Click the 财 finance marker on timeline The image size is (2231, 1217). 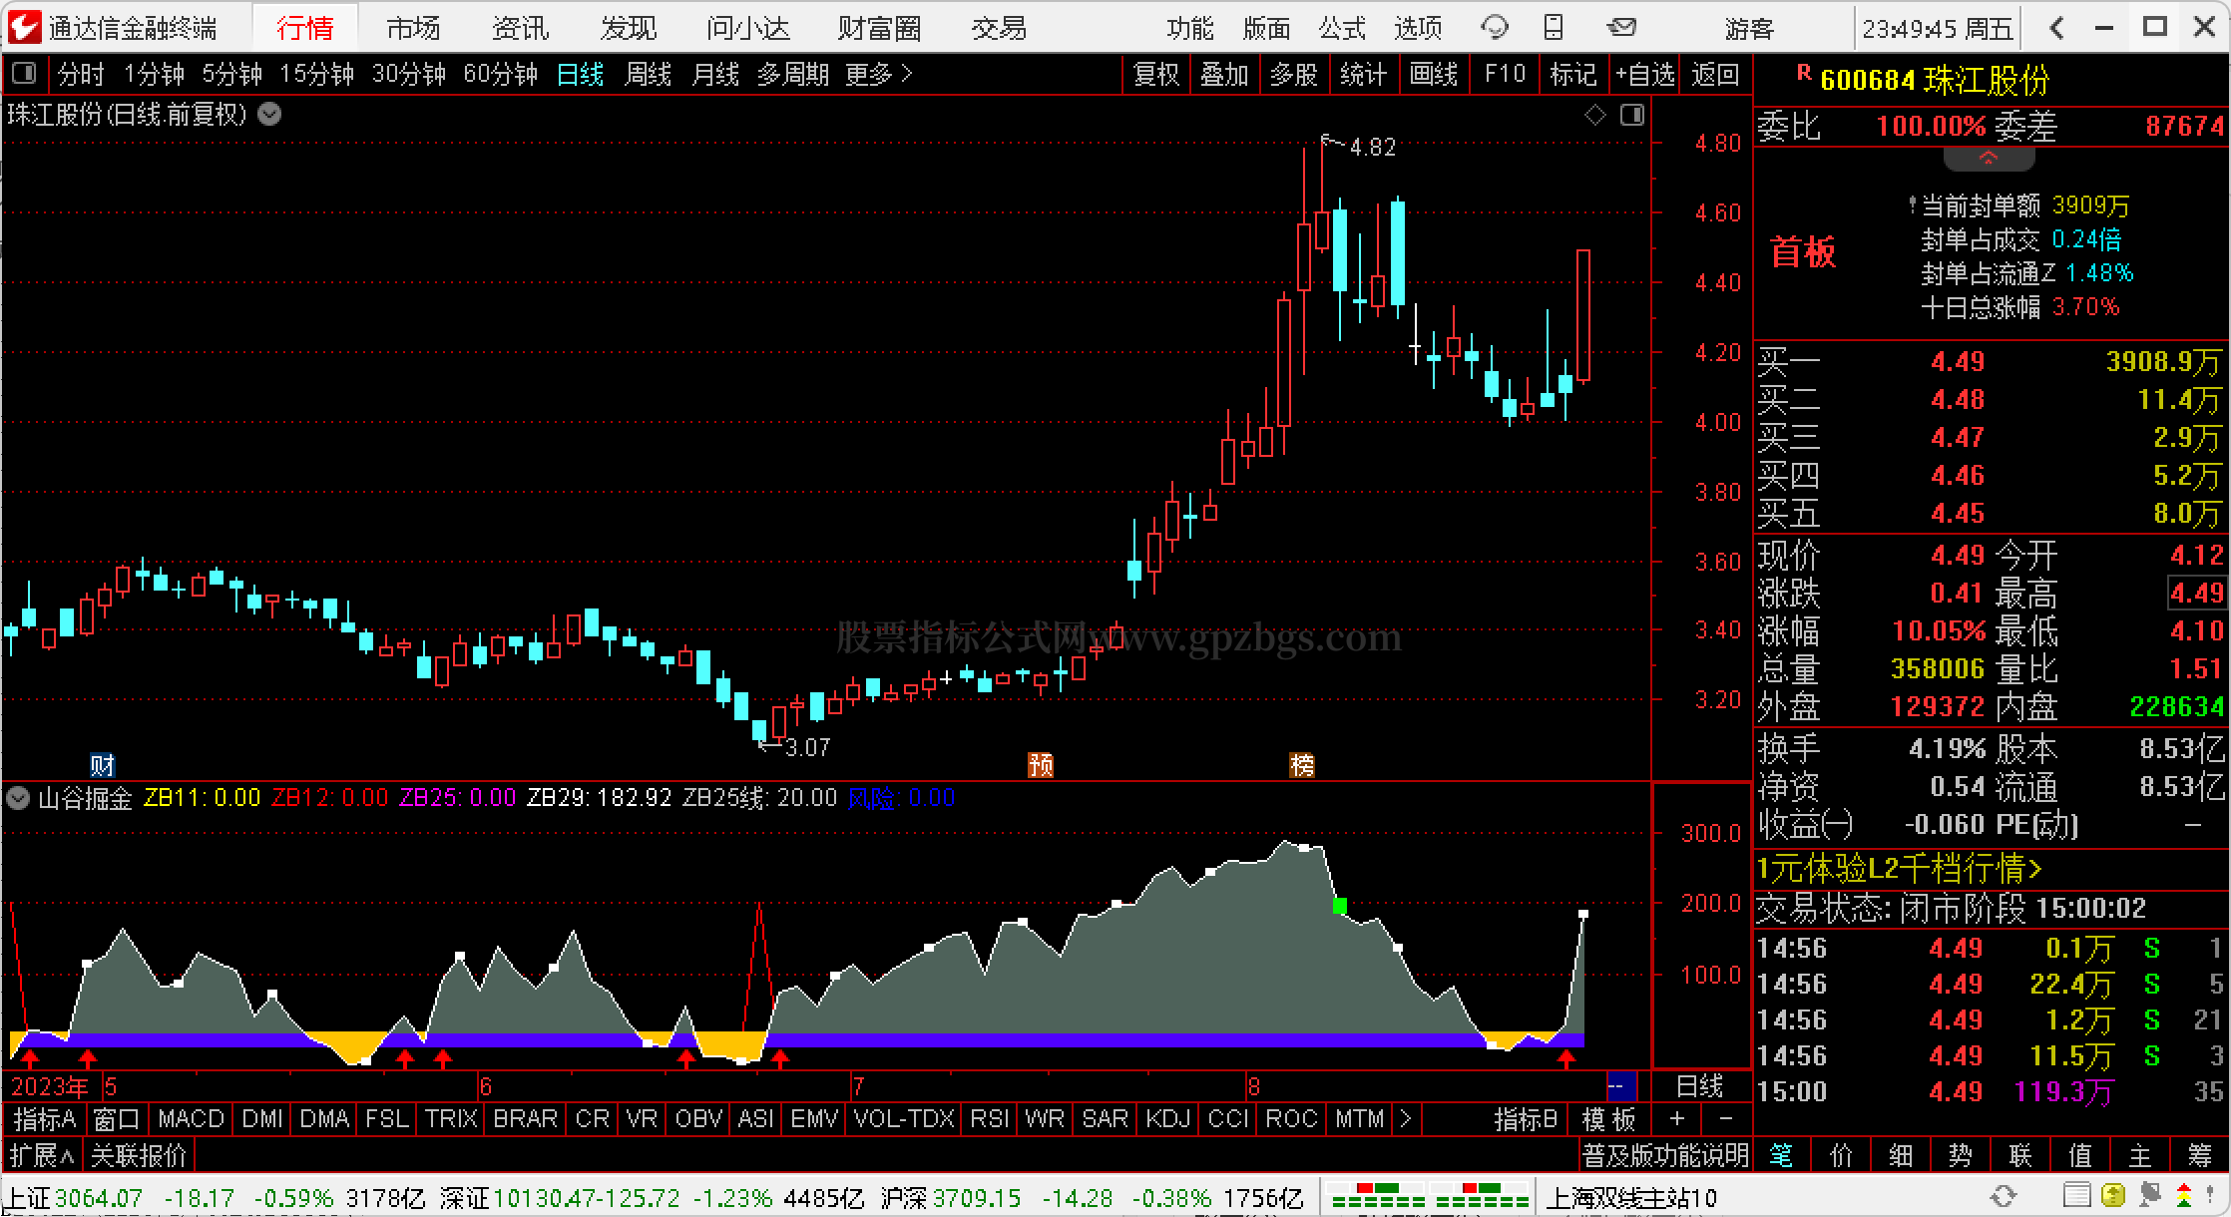coord(102,765)
